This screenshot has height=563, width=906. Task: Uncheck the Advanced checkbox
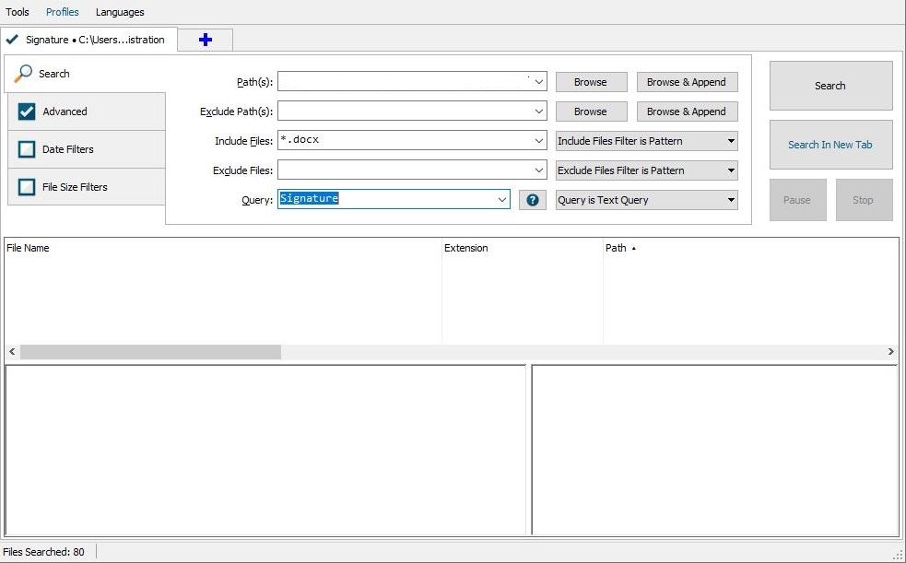coord(27,111)
